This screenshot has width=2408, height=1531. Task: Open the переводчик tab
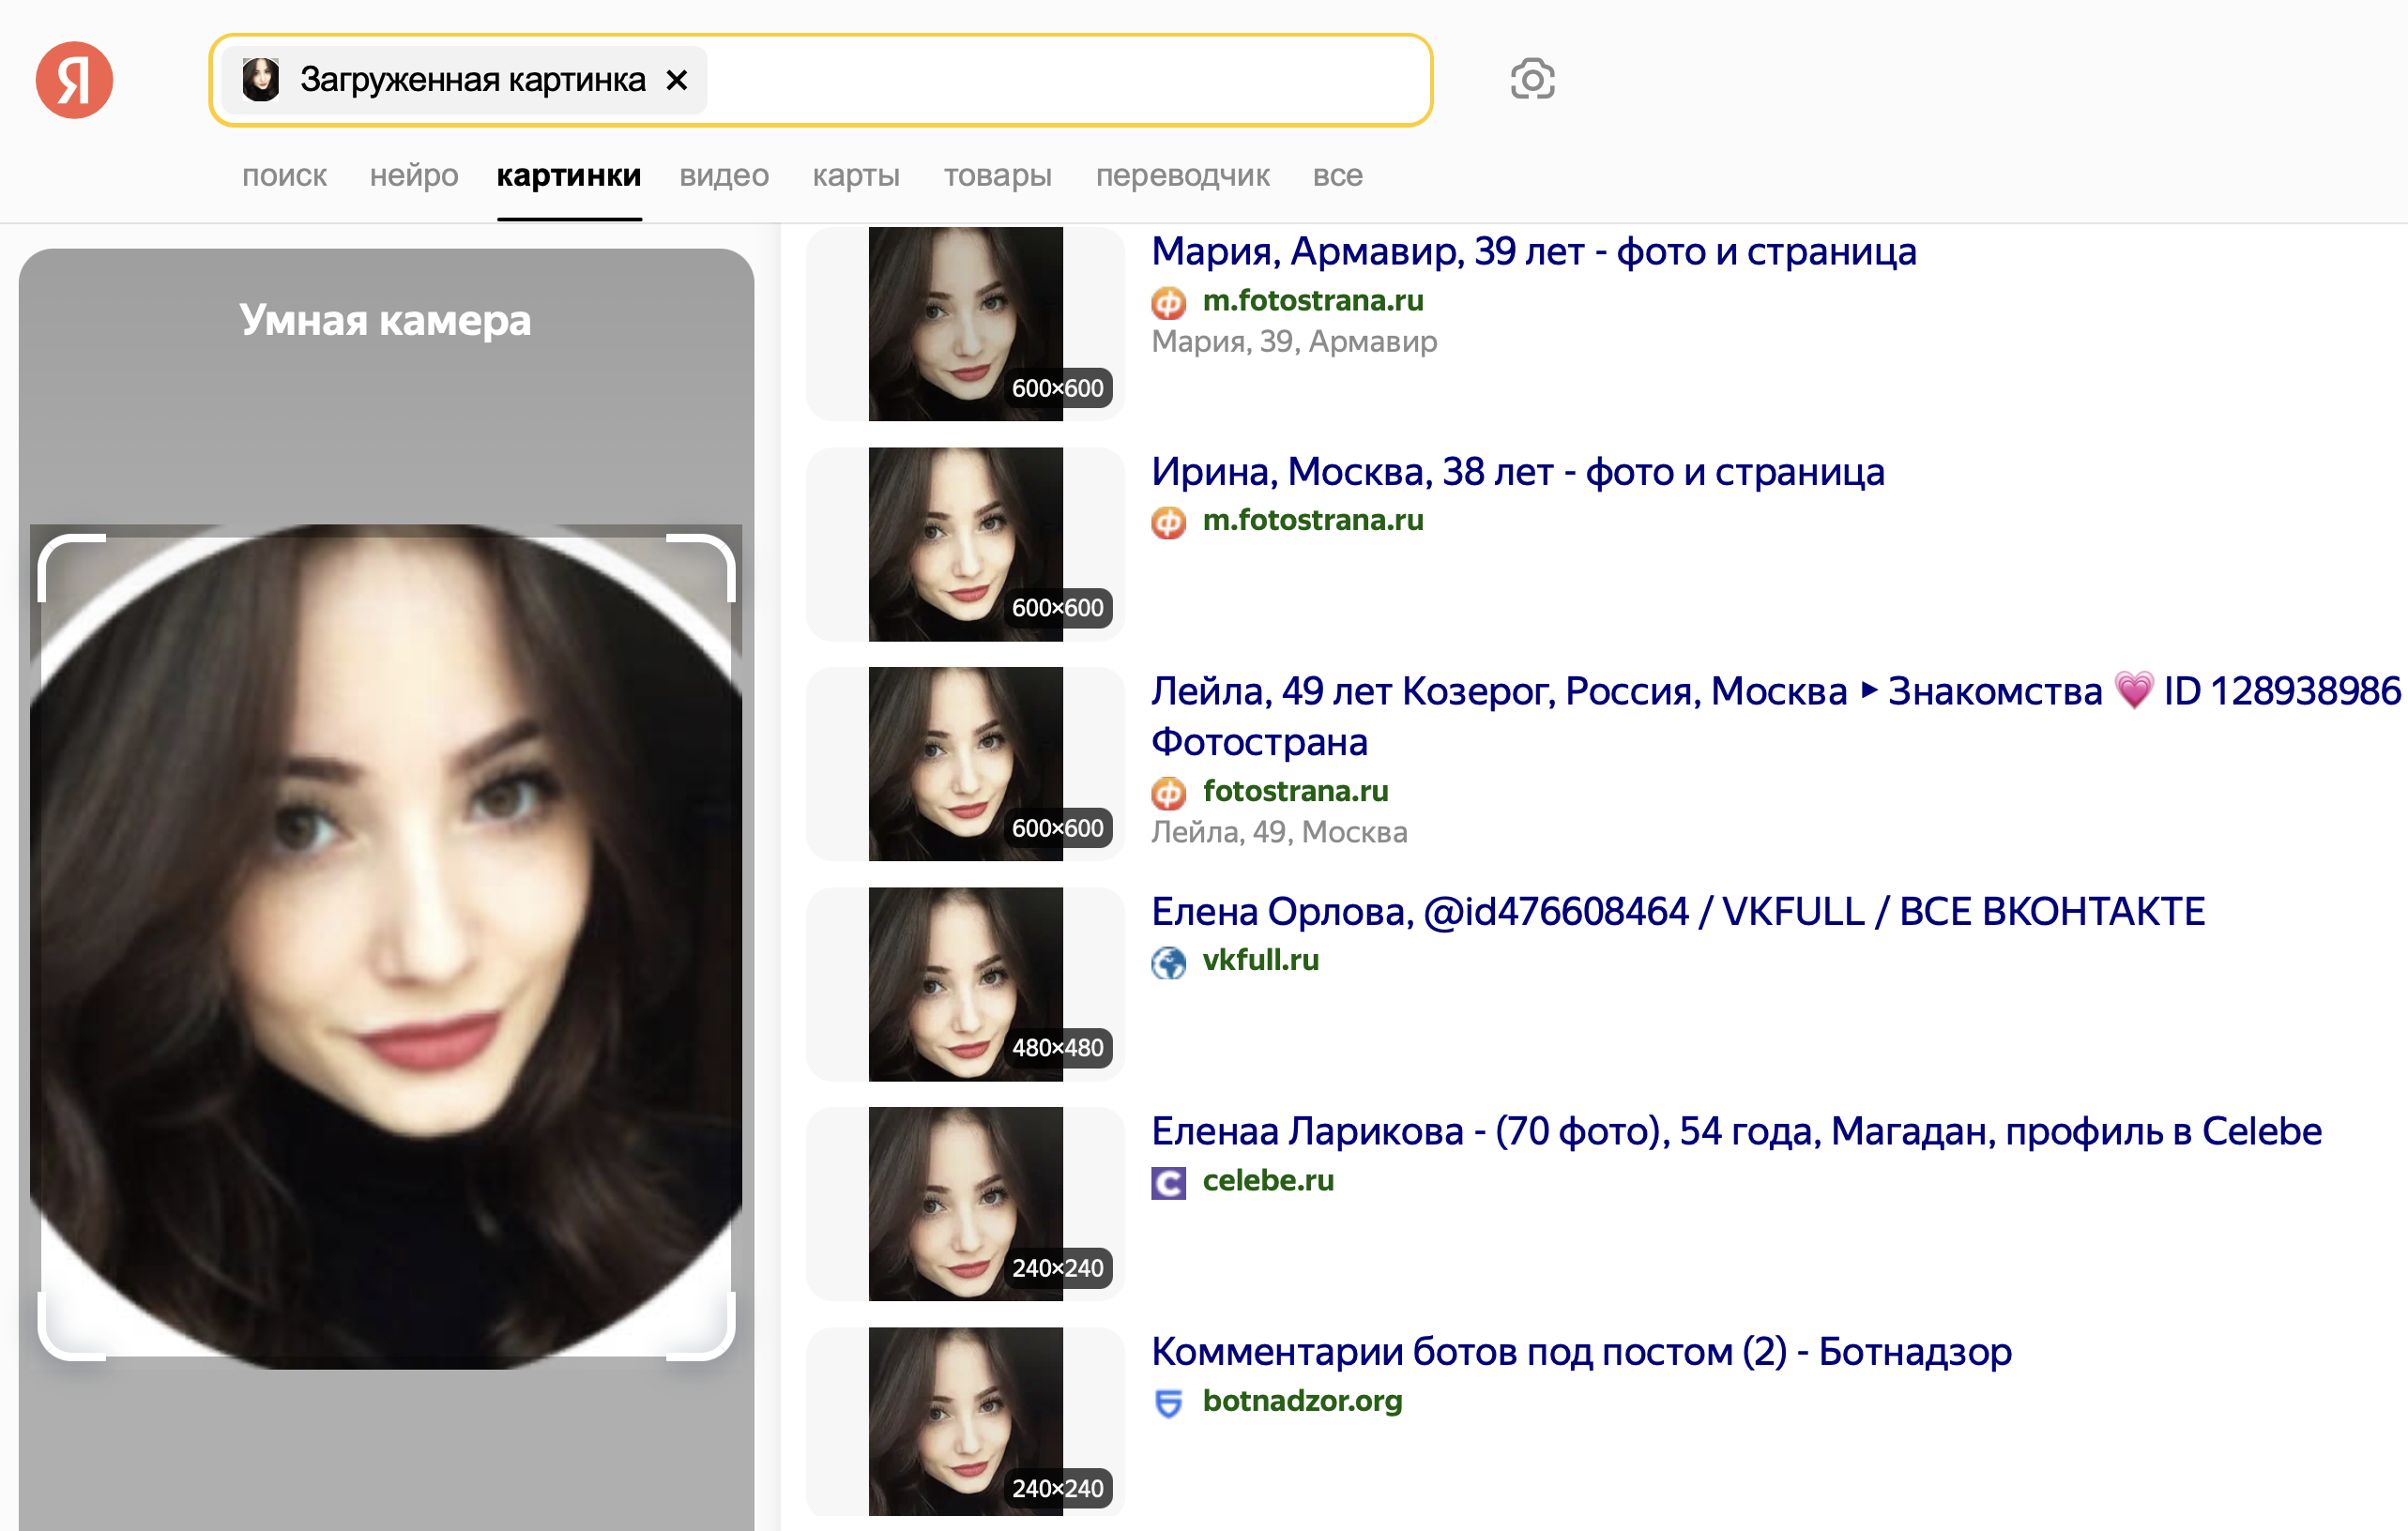point(1183,175)
